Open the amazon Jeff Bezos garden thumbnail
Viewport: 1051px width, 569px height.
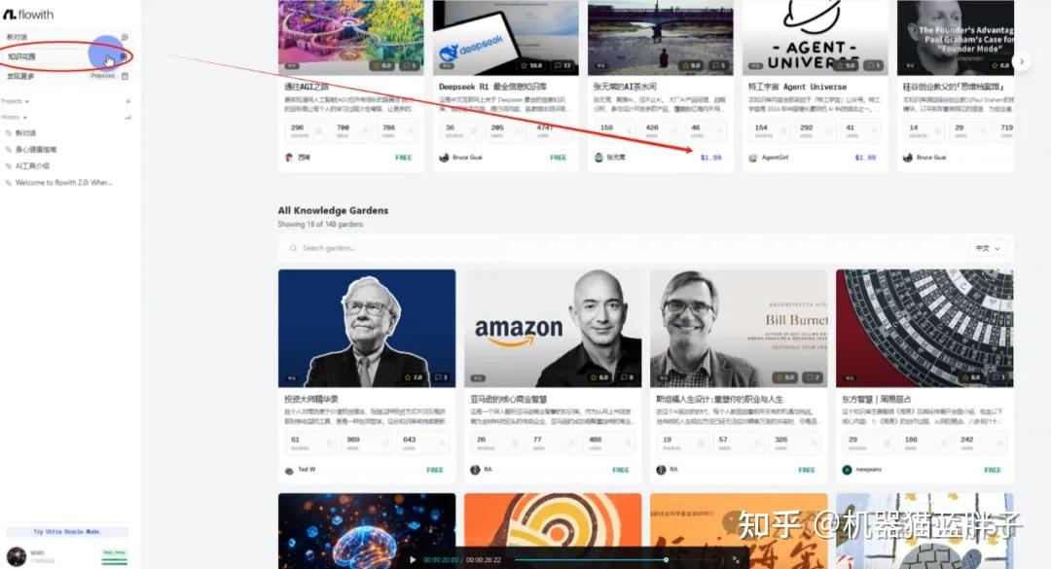tap(553, 329)
